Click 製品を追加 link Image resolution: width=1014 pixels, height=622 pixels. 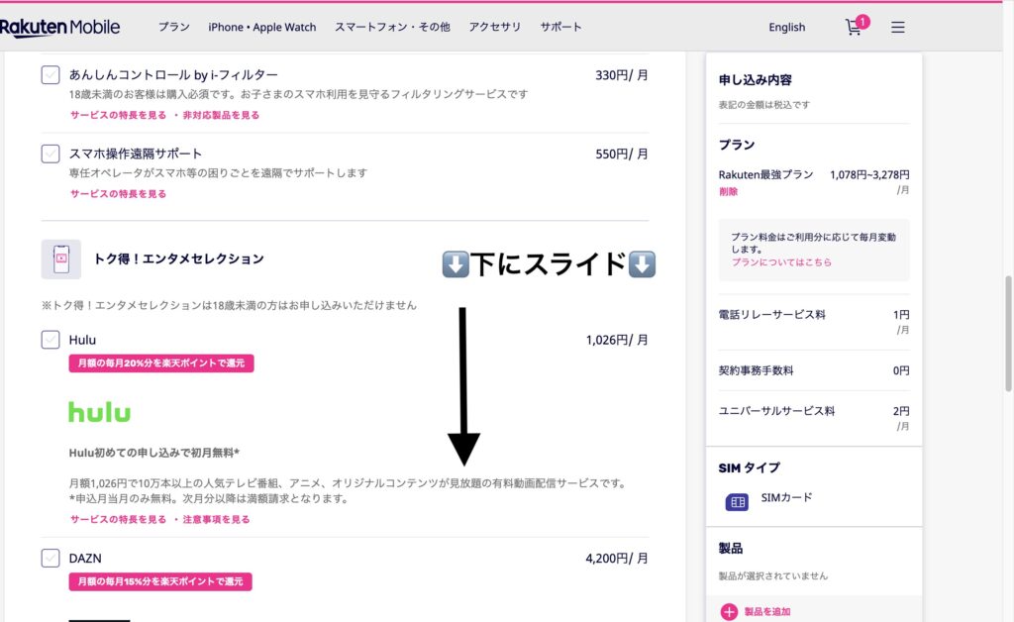coord(767,612)
